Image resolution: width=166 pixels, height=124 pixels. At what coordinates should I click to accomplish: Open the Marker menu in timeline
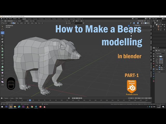point(20,98)
